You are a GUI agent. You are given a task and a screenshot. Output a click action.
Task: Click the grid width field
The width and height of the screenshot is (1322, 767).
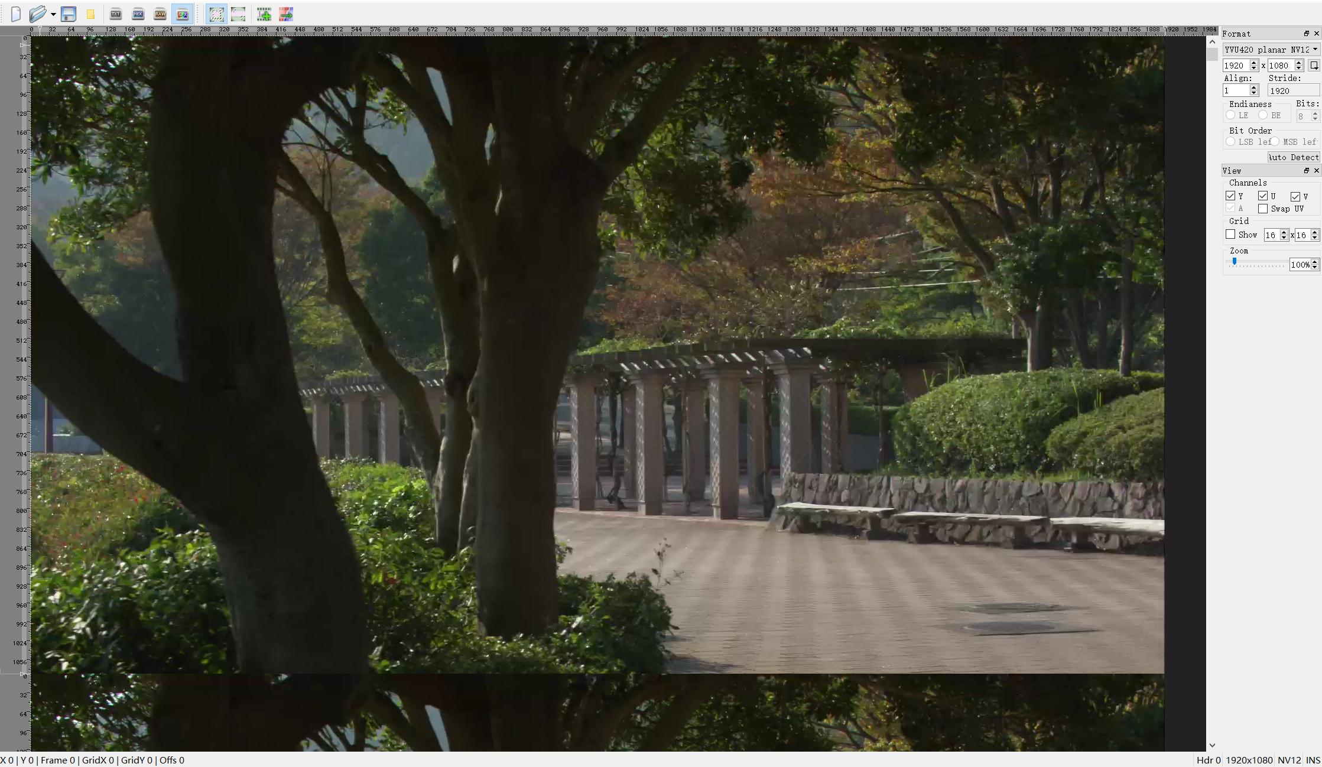(1271, 235)
